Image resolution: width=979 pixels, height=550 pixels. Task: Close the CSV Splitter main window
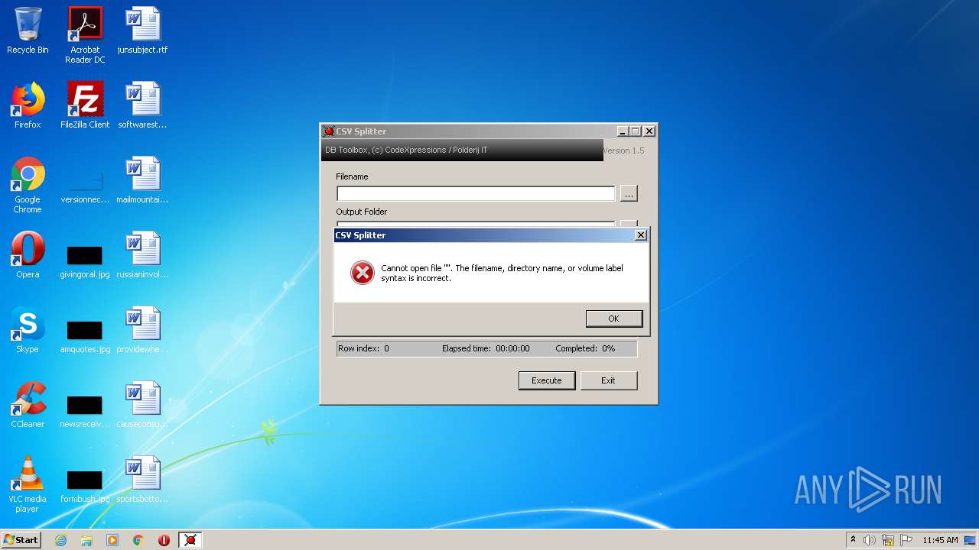[x=649, y=131]
